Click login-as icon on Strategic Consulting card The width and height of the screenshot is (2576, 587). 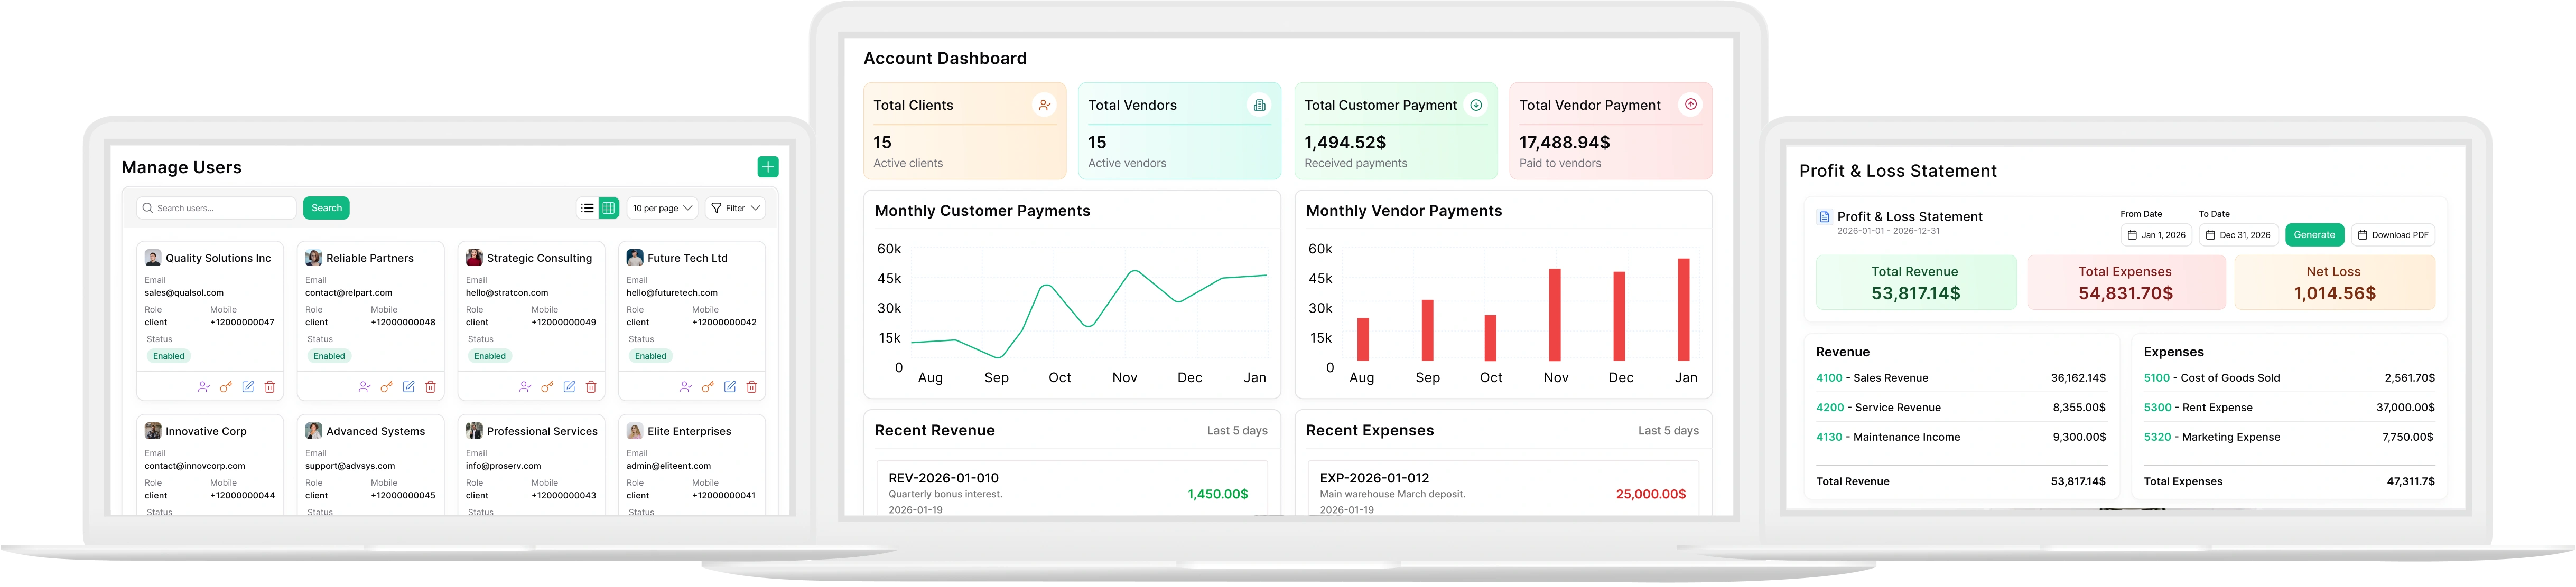(525, 386)
